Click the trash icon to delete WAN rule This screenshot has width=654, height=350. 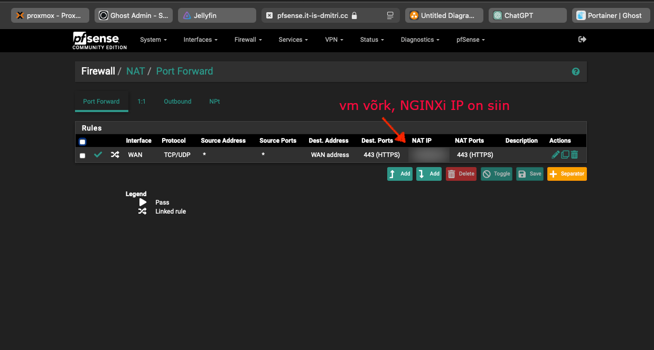(574, 155)
